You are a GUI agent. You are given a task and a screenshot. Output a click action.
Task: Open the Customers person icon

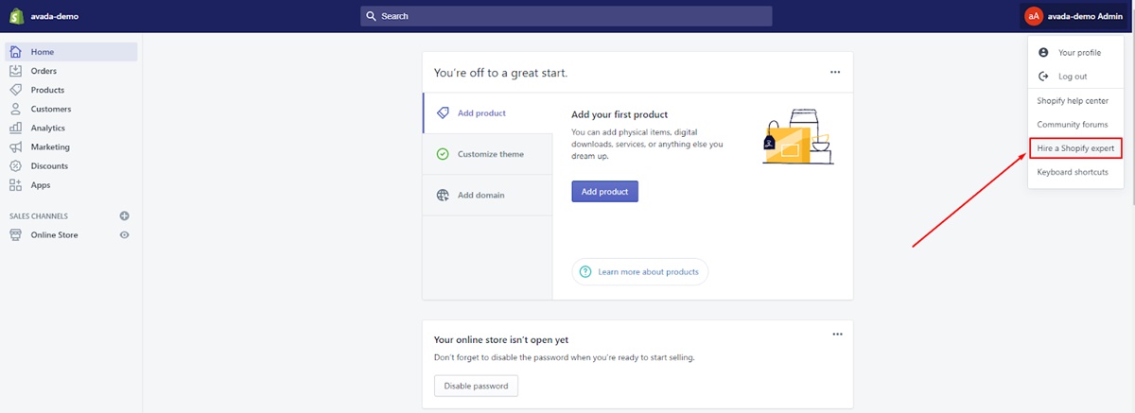(x=15, y=109)
